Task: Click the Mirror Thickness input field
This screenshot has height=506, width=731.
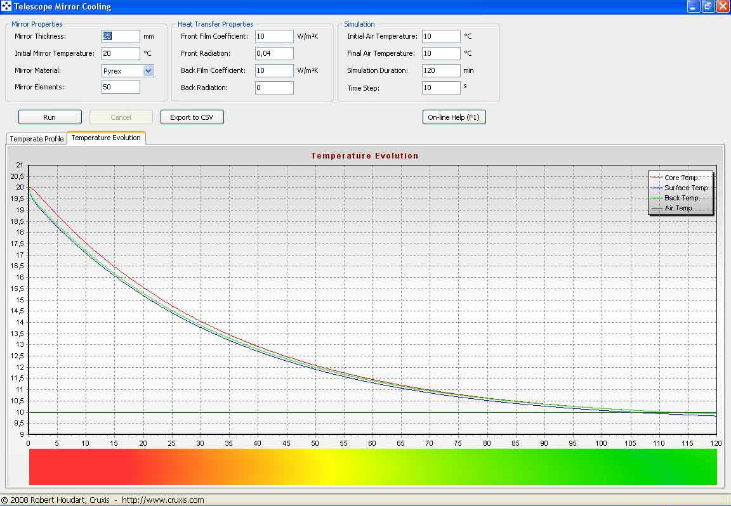Action: click(x=121, y=37)
